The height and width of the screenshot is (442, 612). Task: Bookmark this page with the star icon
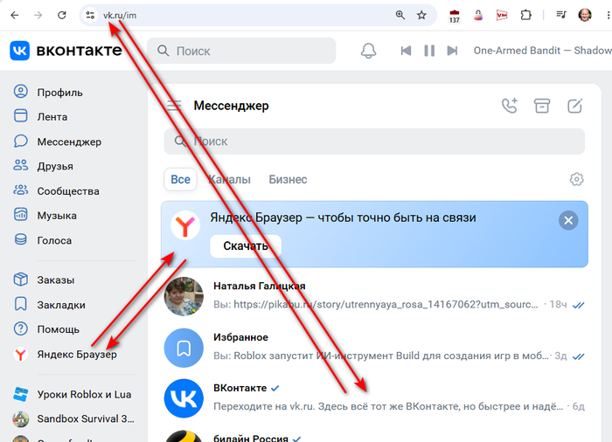(421, 15)
